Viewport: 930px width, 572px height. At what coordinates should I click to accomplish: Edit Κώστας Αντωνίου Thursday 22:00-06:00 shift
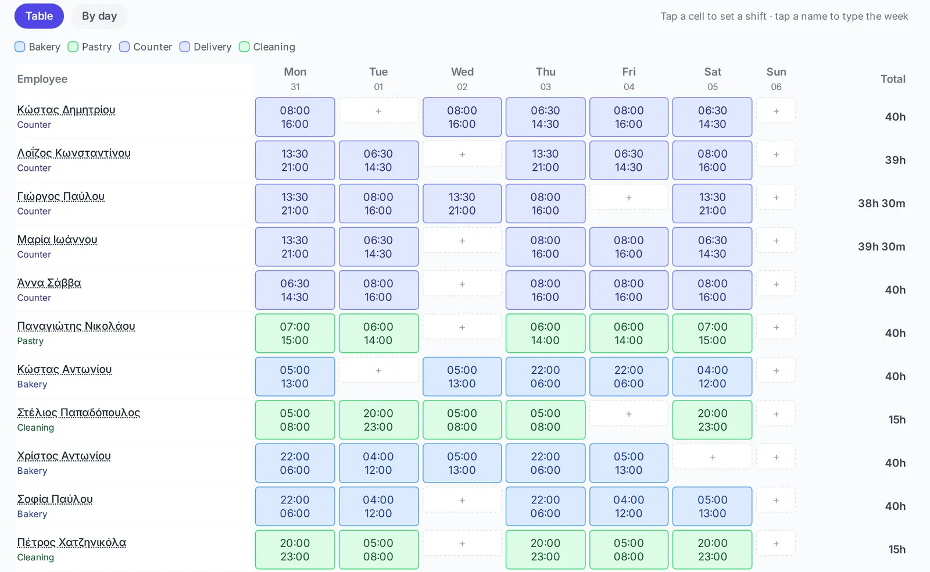click(x=545, y=377)
